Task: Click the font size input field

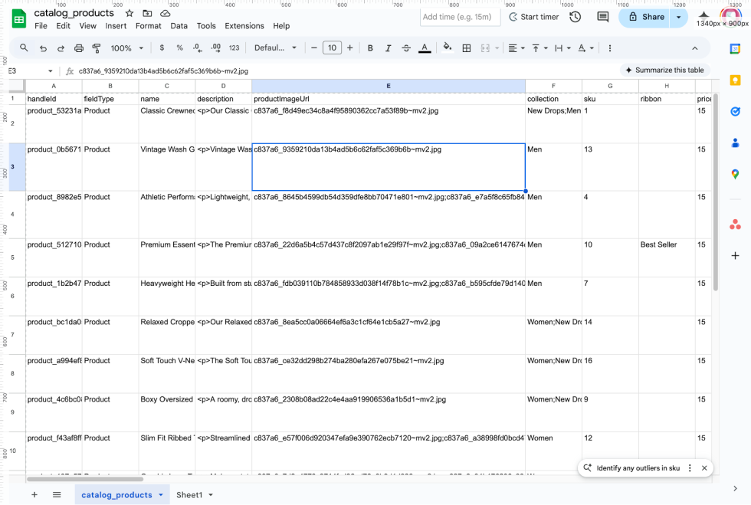Action: [331, 48]
